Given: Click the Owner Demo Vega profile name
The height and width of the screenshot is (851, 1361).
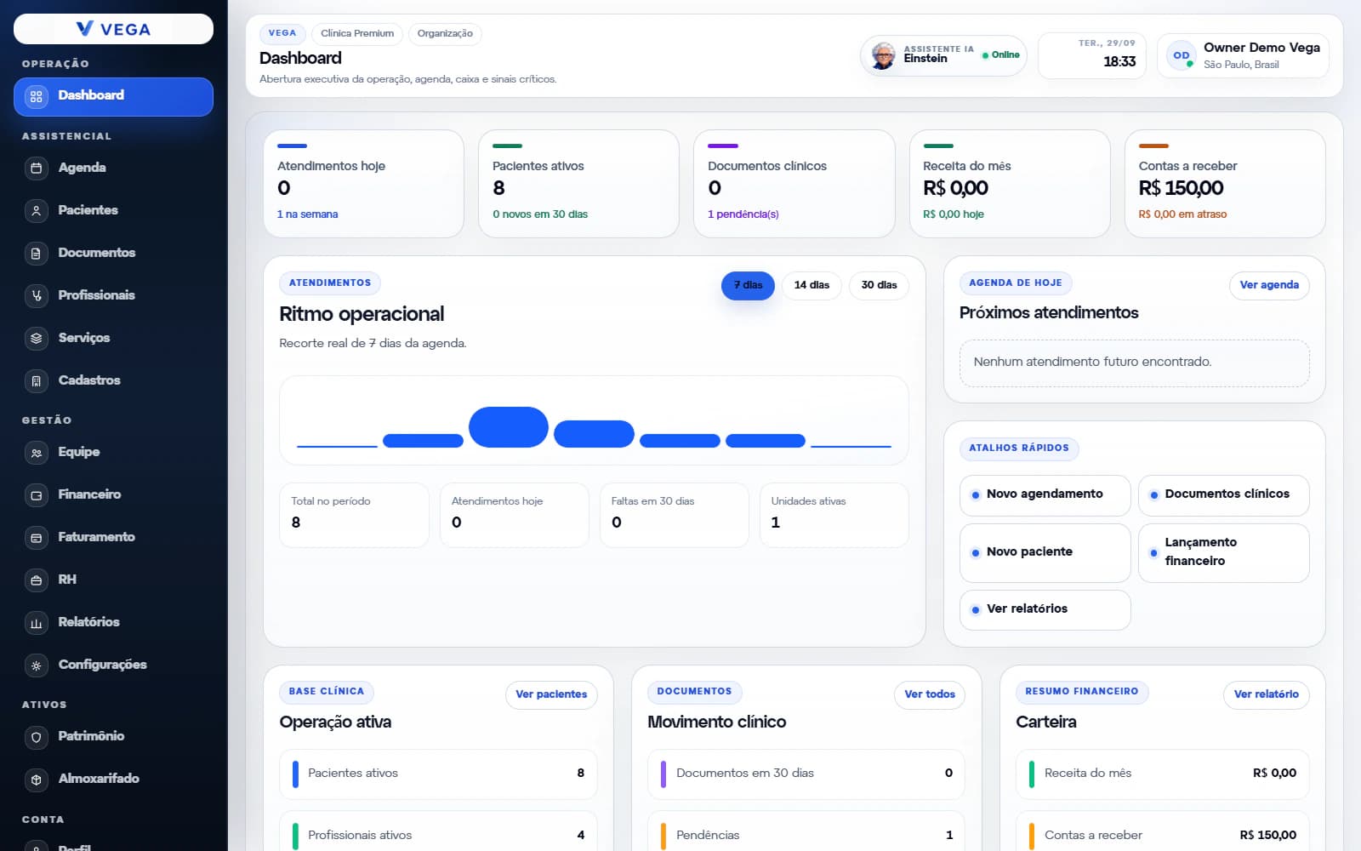Looking at the screenshot, I should (x=1261, y=48).
